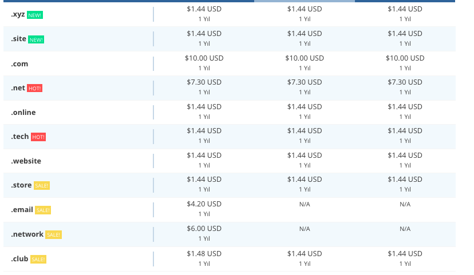This screenshot has width=474, height=275.
Task: Click the SALE! badge beside .club
Action: (38, 260)
